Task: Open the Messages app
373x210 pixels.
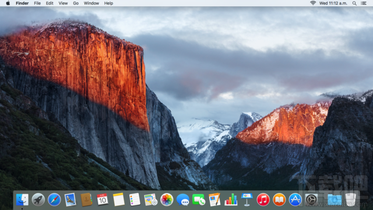Action: tap(182, 199)
